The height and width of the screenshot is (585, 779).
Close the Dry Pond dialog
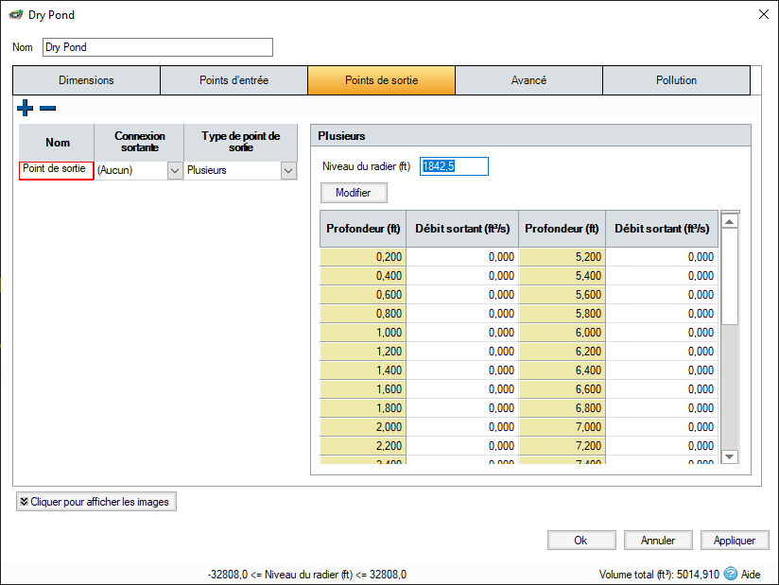pos(764,14)
